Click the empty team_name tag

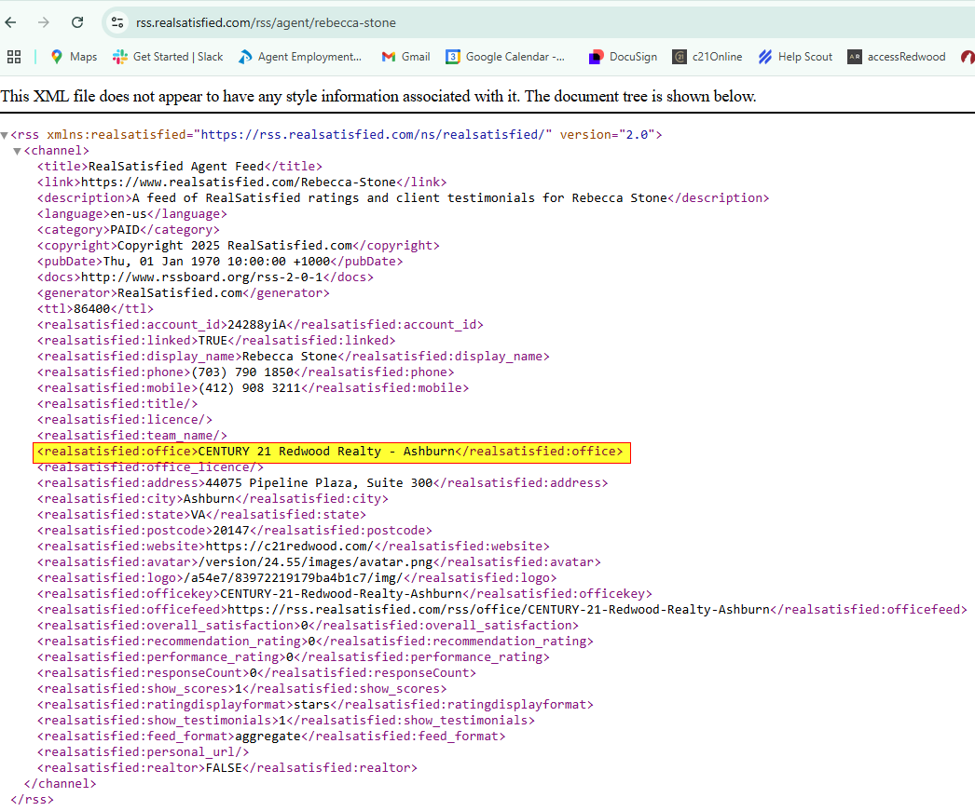click(x=131, y=436)
